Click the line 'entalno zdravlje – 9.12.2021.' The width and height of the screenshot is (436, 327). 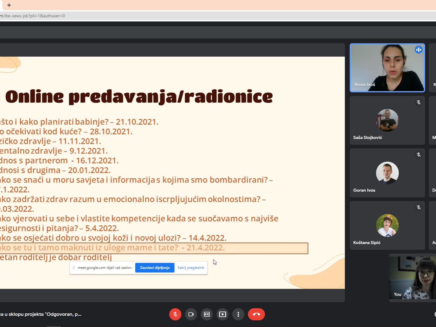tap(54, 151)
